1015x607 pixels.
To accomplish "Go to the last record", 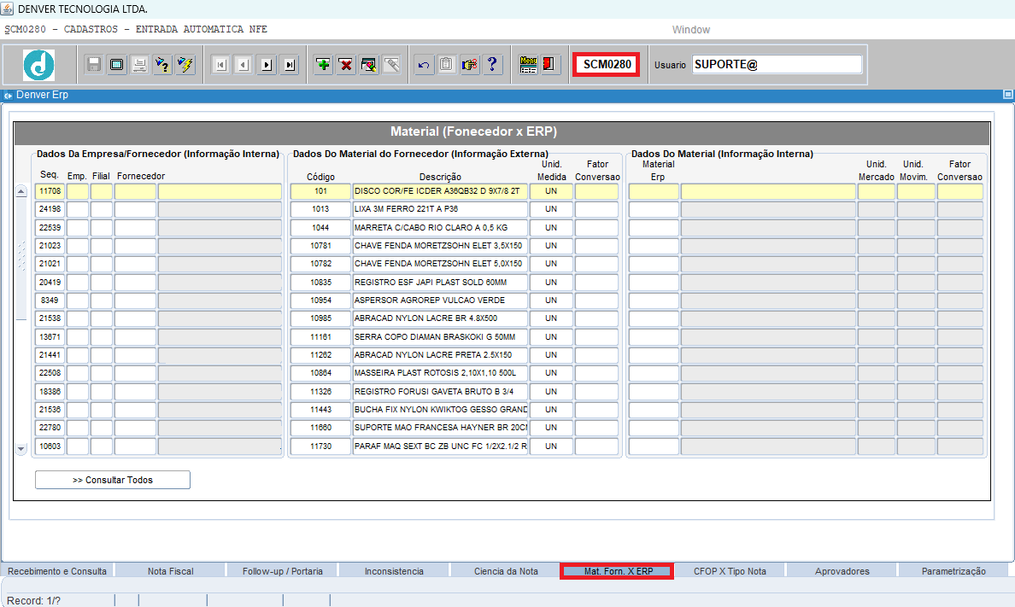I will coord(290,65).
